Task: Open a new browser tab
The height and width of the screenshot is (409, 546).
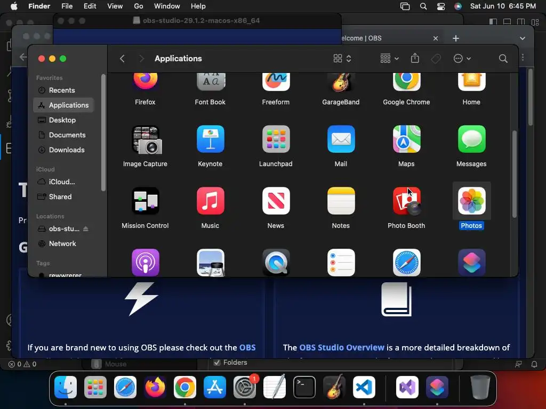Action: point(456,38)
